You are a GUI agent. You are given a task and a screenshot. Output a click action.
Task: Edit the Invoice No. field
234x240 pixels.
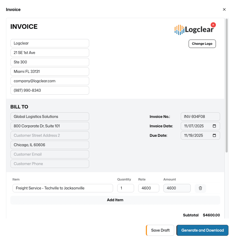pyautogui.click(x=200, y=117)
